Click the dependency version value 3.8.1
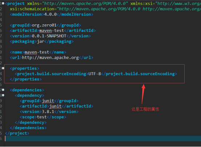The width and height of the screenshot is (201, 147). [48, 111]
